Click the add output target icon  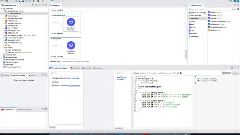[174, 73]
